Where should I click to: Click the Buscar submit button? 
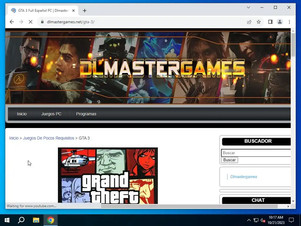click(x=230, y=160)
